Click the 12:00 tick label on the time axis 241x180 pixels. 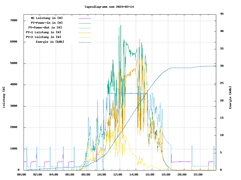coord(118,174)
